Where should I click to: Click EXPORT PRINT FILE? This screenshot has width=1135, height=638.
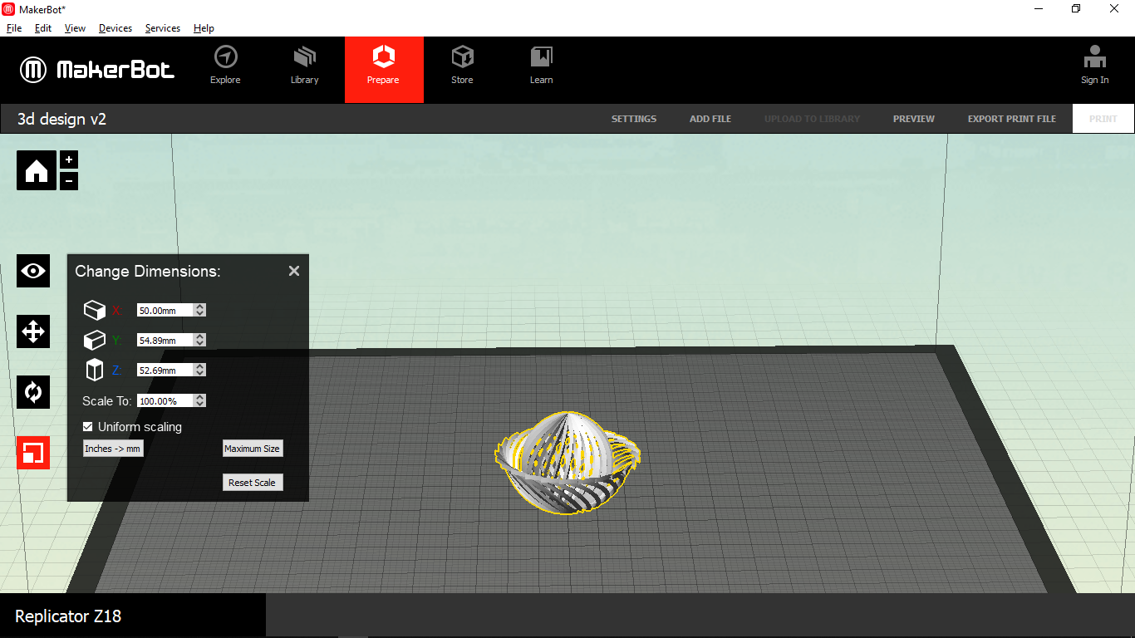(1012, 119)
